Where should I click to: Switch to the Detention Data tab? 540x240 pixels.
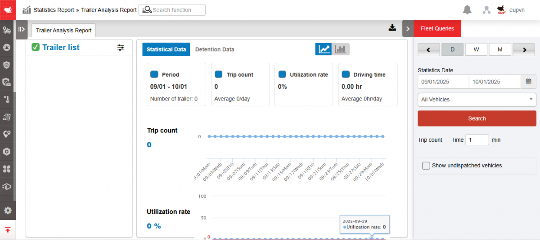[x=215, y=49]
